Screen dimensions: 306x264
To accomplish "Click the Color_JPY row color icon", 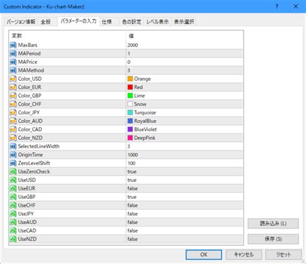I will click(x=13, y=112).
